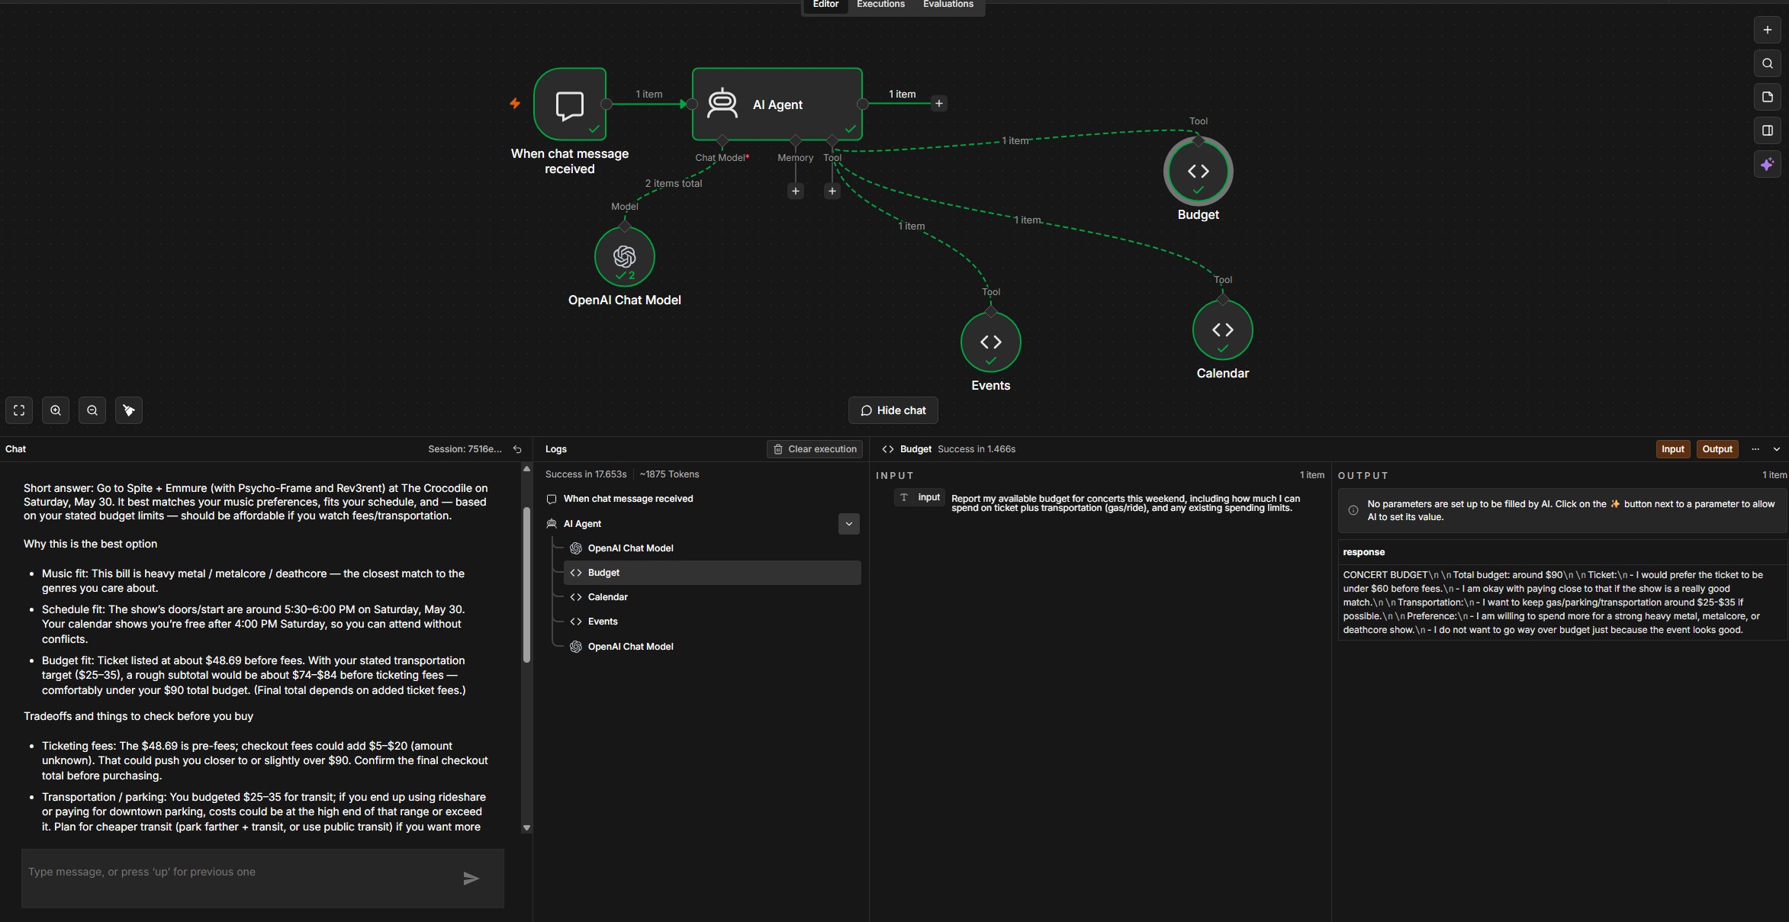This screenshot has width=1789, height=922.
Task: Open the canvas search magnifier icon
Action: coord(1767,63)
